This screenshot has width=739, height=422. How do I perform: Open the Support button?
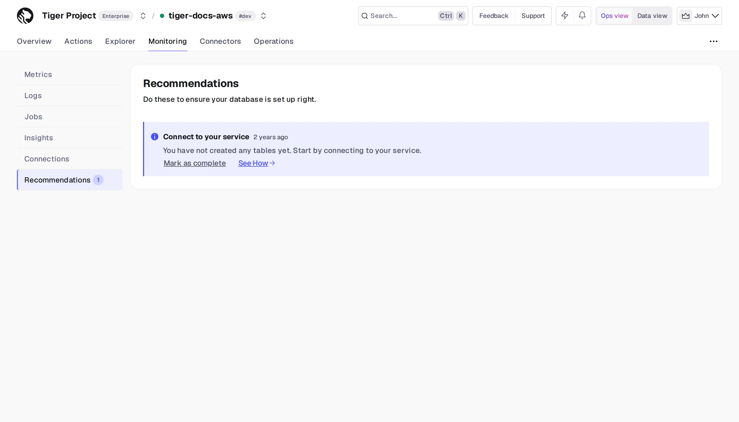pyautogui.click(x=533, y=16)
